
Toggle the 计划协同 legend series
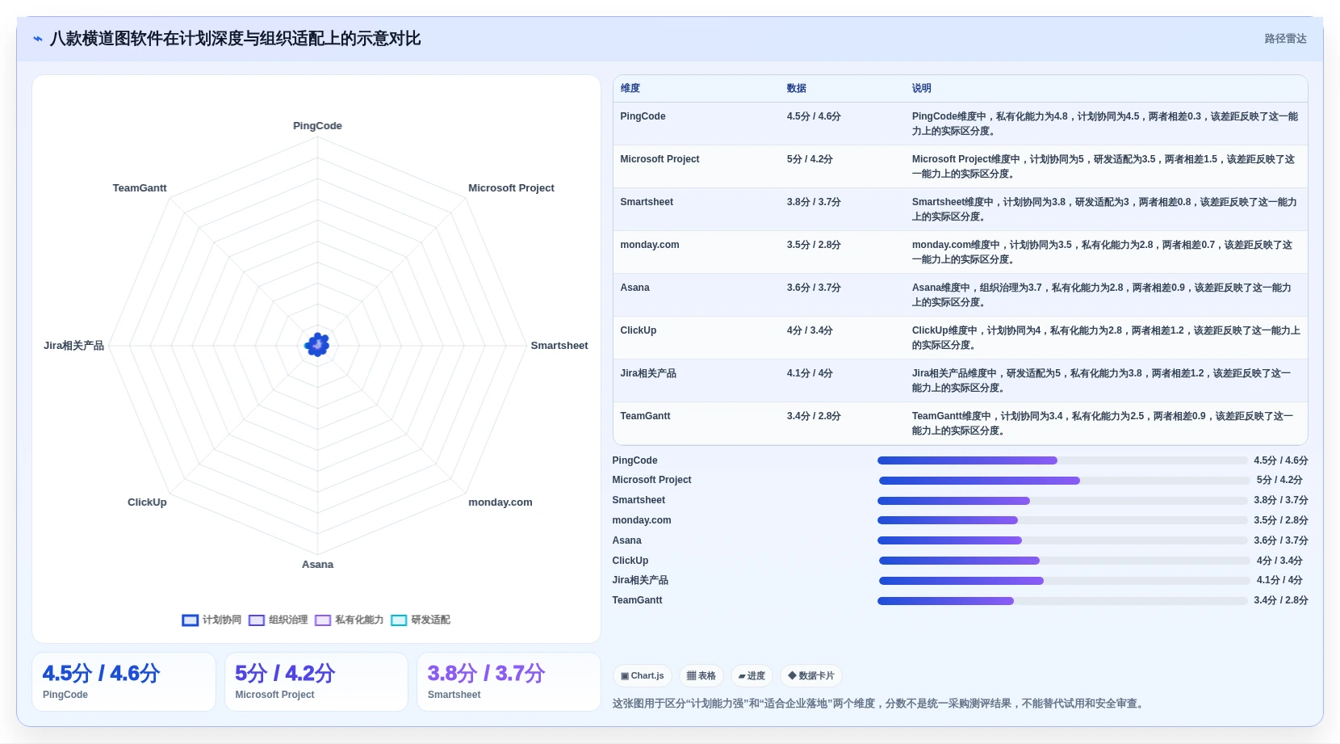[211, 620]
